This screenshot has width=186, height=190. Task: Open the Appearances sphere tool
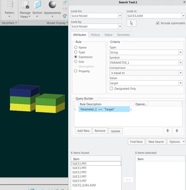[53, 9]
